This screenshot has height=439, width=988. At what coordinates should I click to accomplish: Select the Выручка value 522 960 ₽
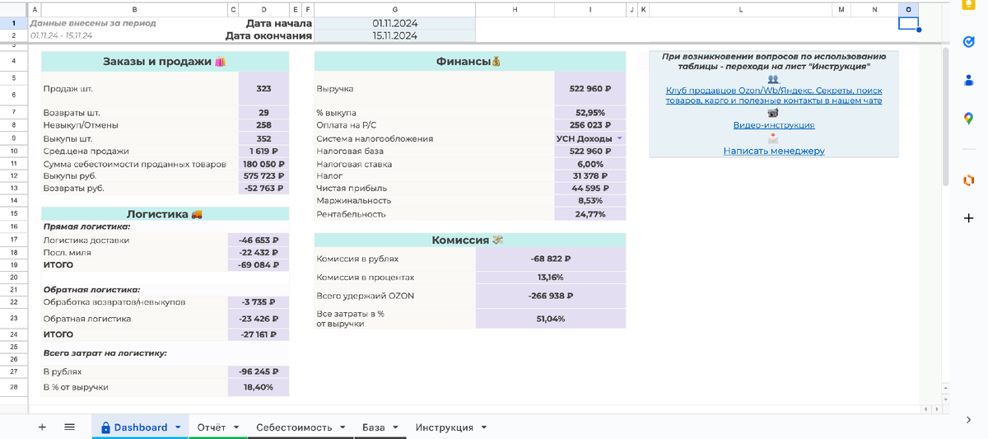pos(590,88)
